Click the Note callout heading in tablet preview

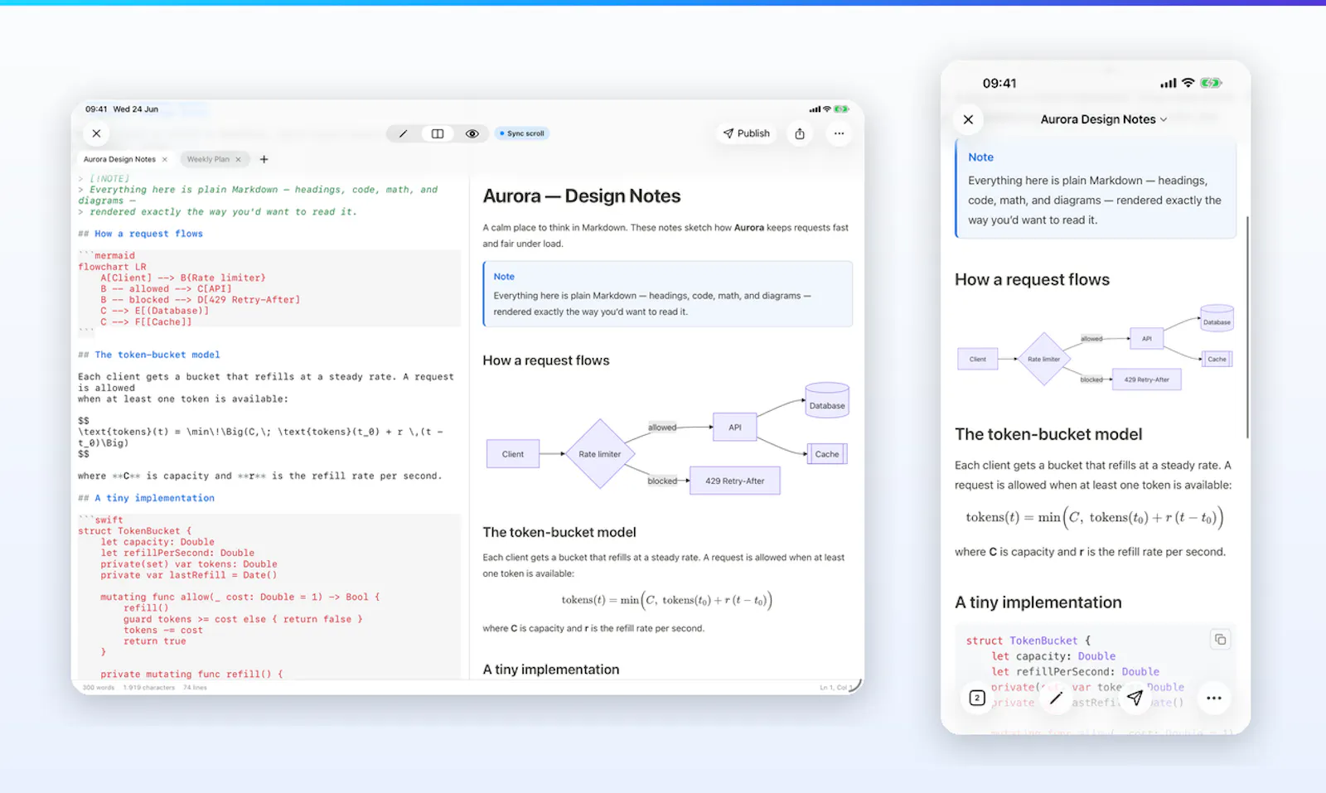pos(504,277)
